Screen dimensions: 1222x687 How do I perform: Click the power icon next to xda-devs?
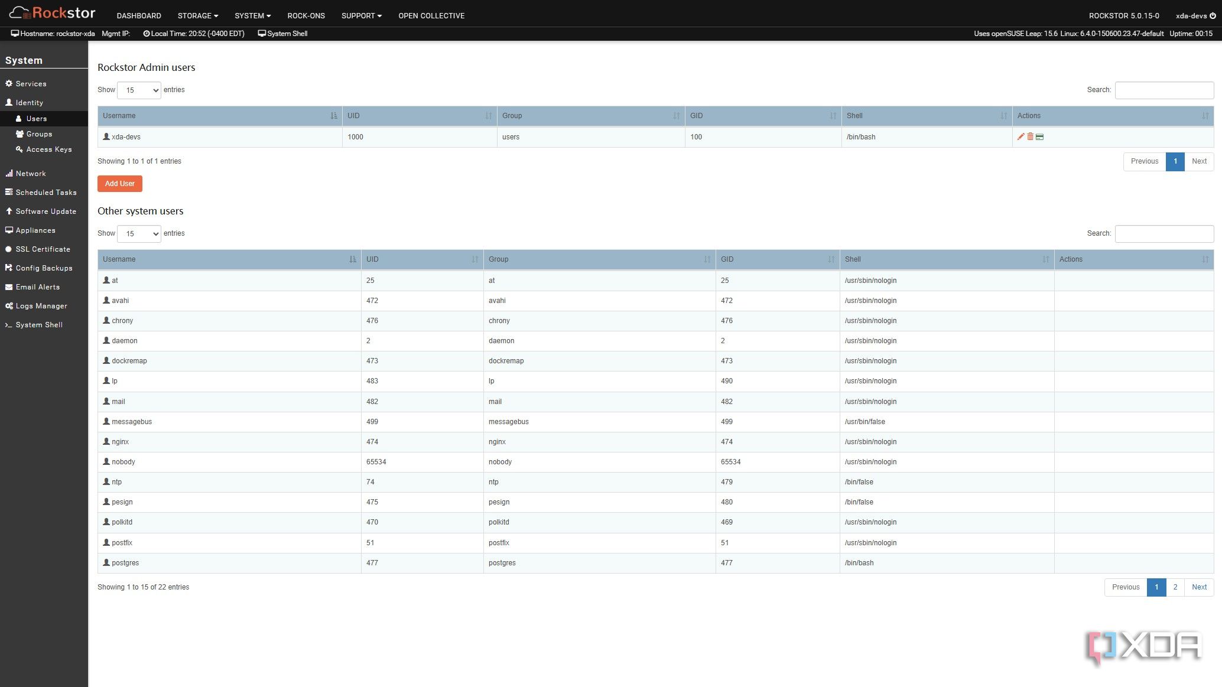click(1213, 16)
